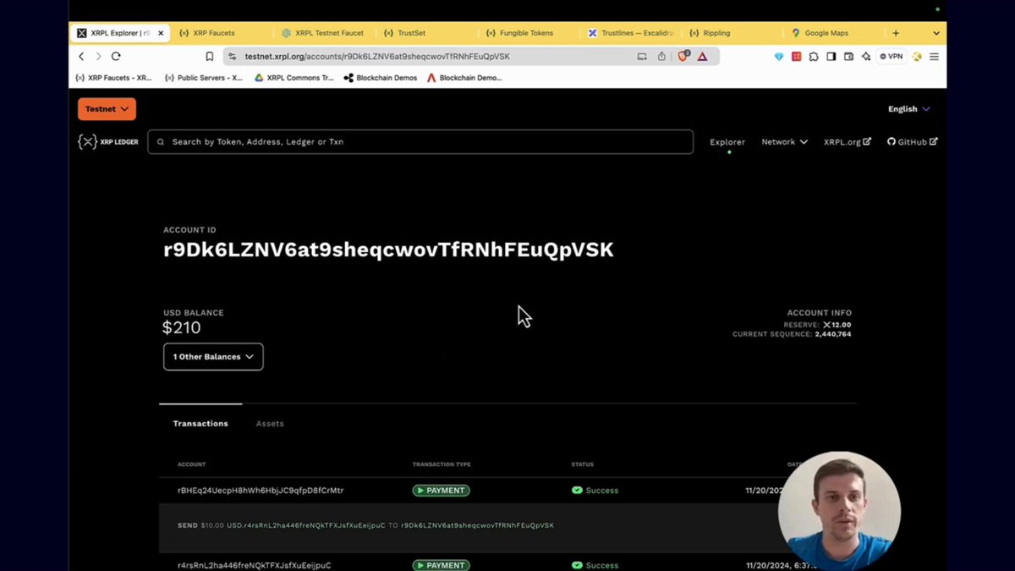Open the tab list chevron in the tab strip
The height and width of the screenshot is (571, 1015).
pyautogui.click(x=936, y=33)
